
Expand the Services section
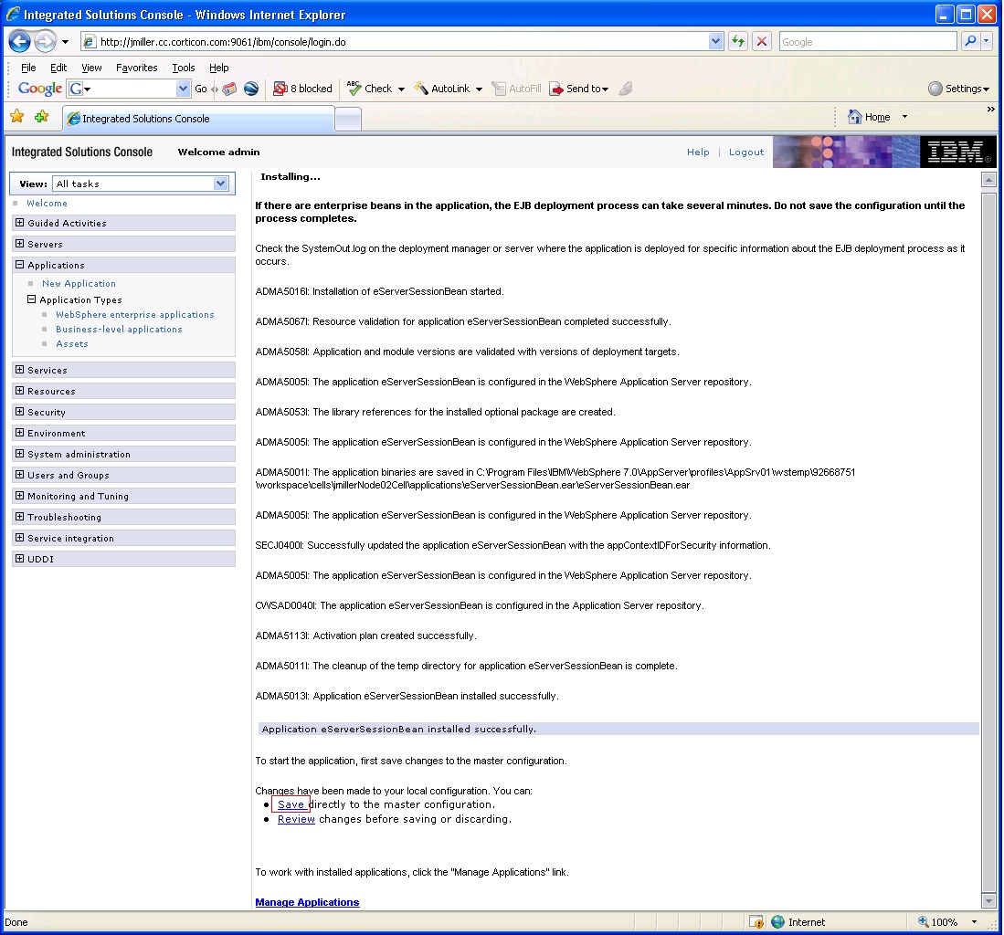(x=20, y=370)
